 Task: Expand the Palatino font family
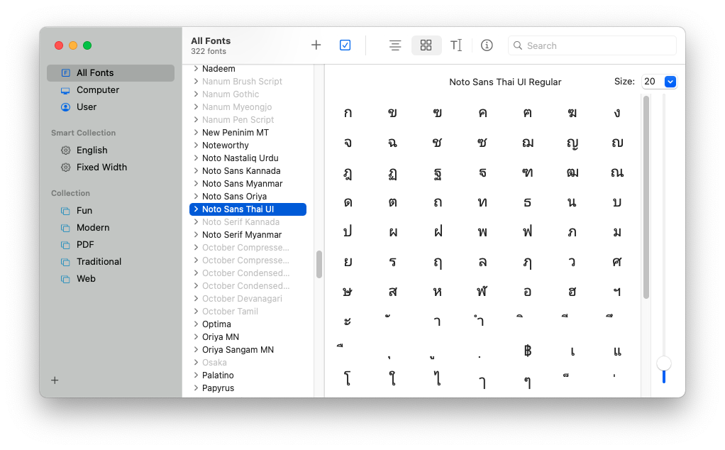pos(196,375)
